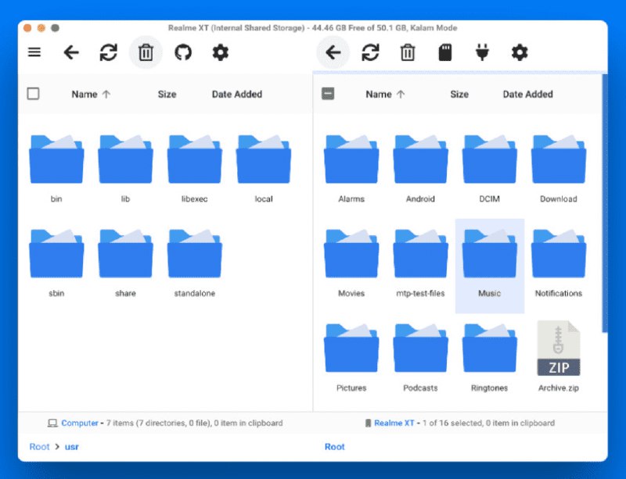Switch storage using the SD card icon
626x479 pixels.
445,52
